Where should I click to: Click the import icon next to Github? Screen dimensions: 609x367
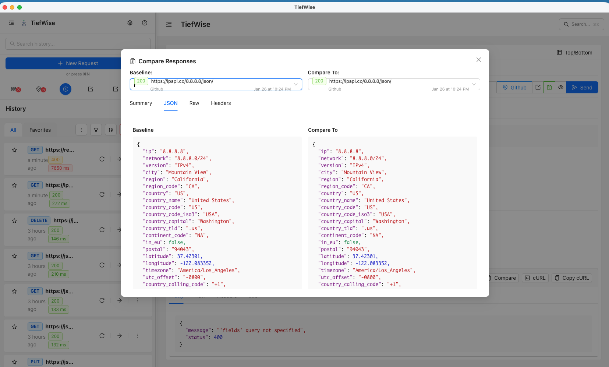tap(538, 87)
